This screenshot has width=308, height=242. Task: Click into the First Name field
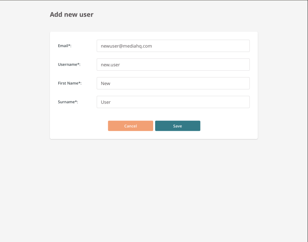click(173, 83)
